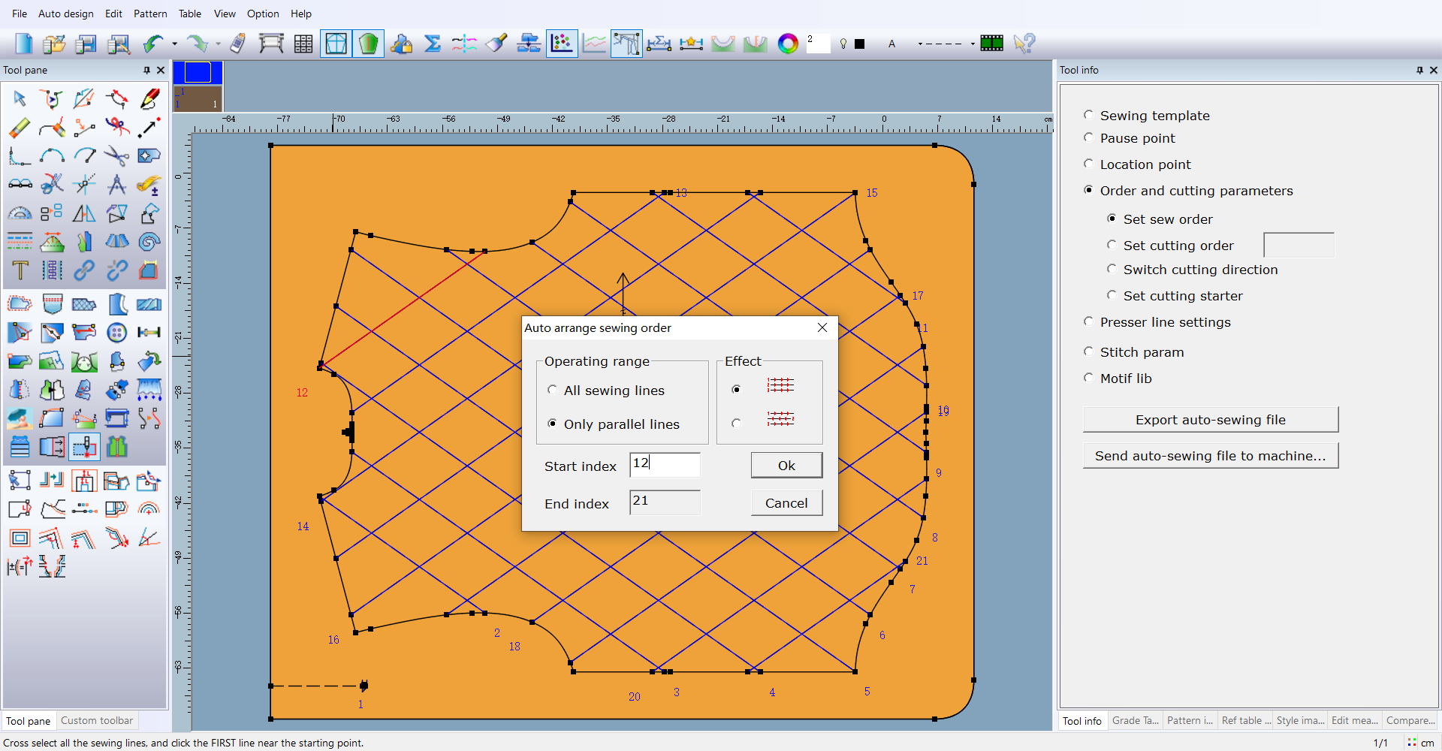Screen dimensions: 1442x751
Task: Select the arrow pointer tool in Tool pane
Action: (20, 98)
